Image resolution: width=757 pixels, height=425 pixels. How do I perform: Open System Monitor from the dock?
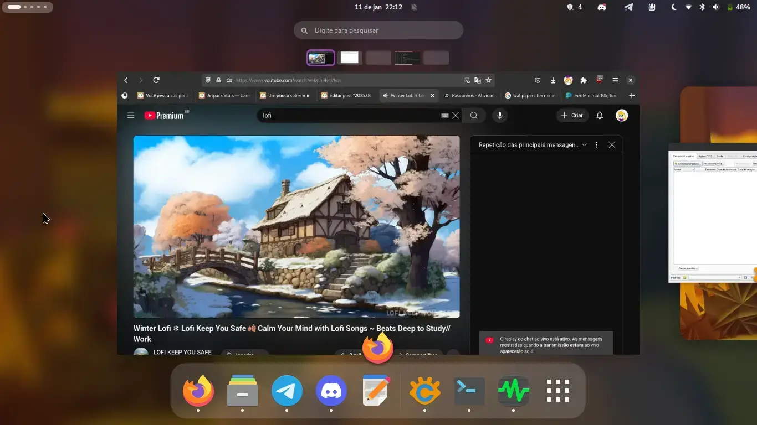(x=513, y=391)
